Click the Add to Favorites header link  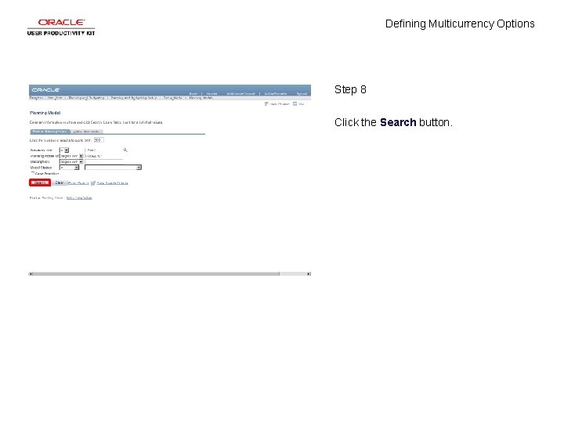click(x=276, y=93)
